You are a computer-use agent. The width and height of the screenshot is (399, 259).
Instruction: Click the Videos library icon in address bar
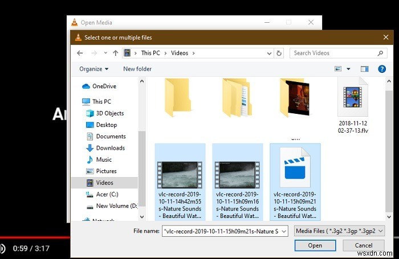tap(127, 53)
